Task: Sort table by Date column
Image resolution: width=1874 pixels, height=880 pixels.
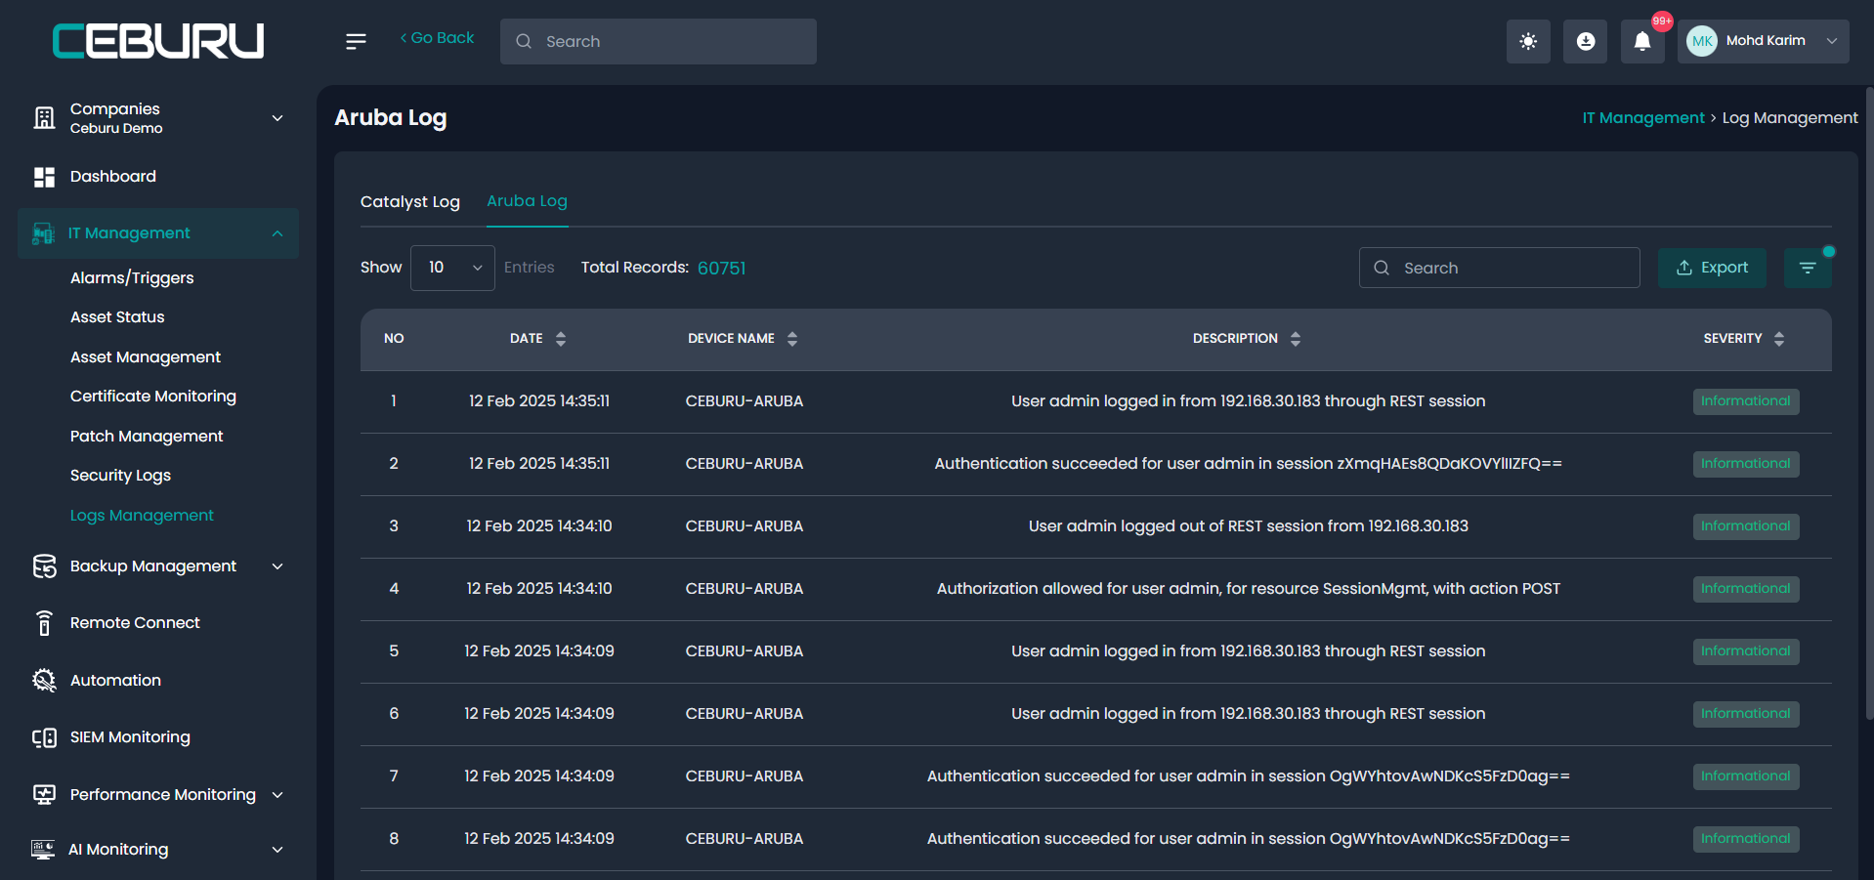Action: pyautogui.click(x=561, y=339)
